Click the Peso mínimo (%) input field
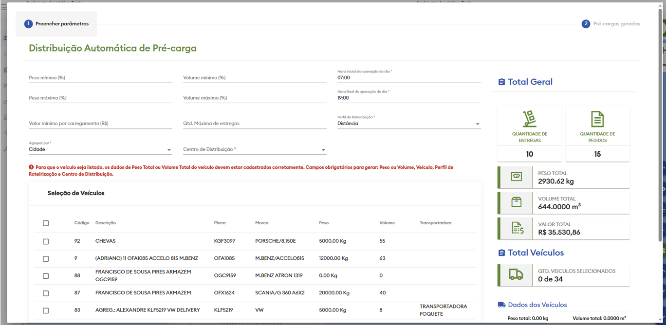 100,78
